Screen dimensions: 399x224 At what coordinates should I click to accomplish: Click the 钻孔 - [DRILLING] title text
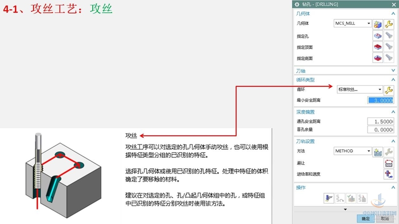tap(320, 4)
